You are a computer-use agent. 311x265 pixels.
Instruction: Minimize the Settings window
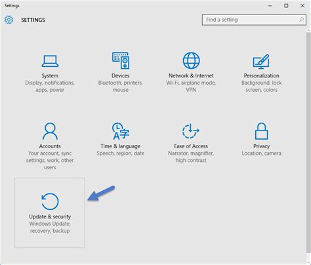[270, 6]
